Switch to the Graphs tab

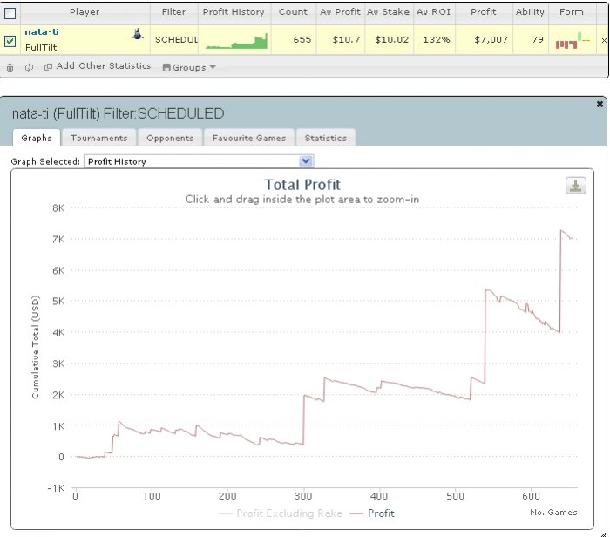pos(37,138)
